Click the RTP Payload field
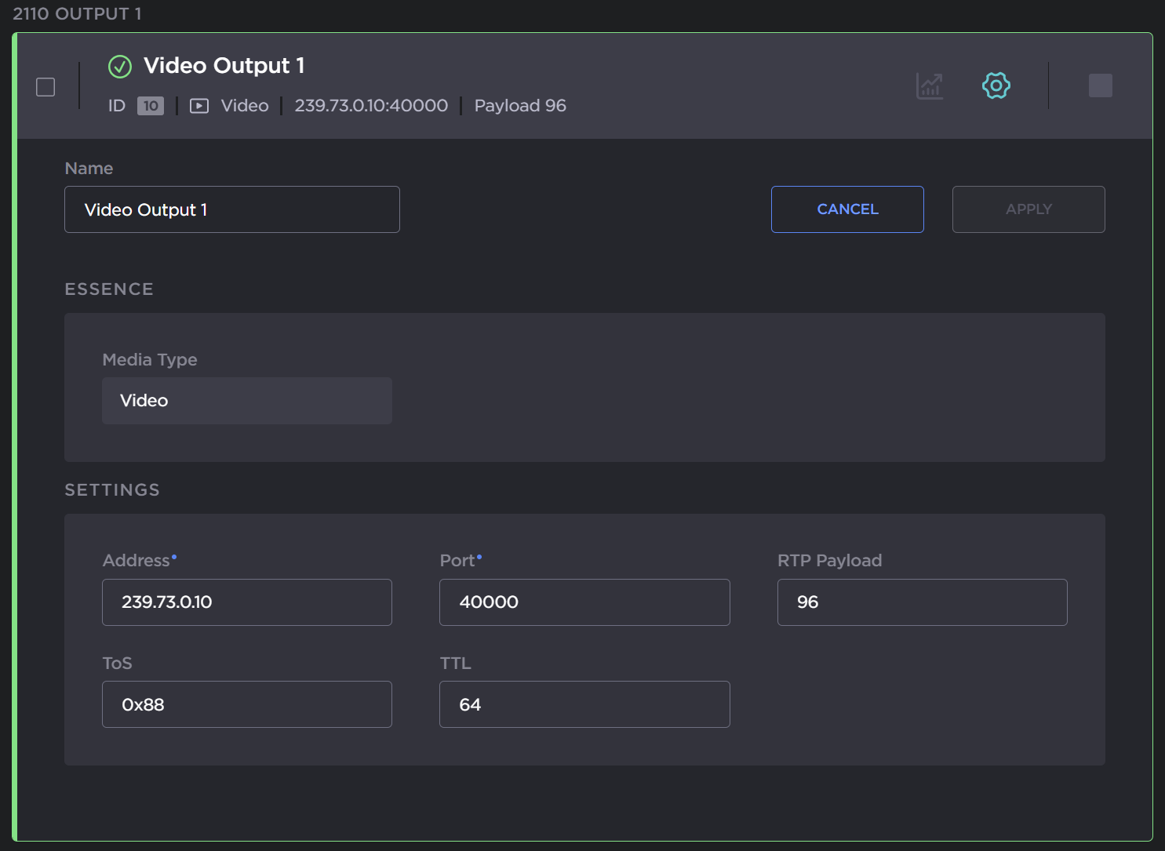This screenshot has height=851, width=1165. tap(922, 602)
